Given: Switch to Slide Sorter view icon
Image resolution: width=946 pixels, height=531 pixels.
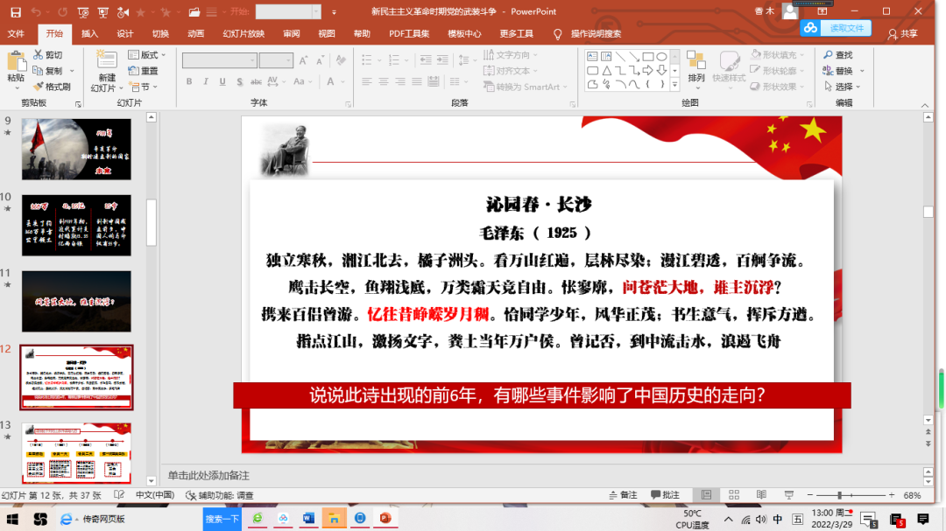Looking at the screenshot, I should click(x=734, y=495).
